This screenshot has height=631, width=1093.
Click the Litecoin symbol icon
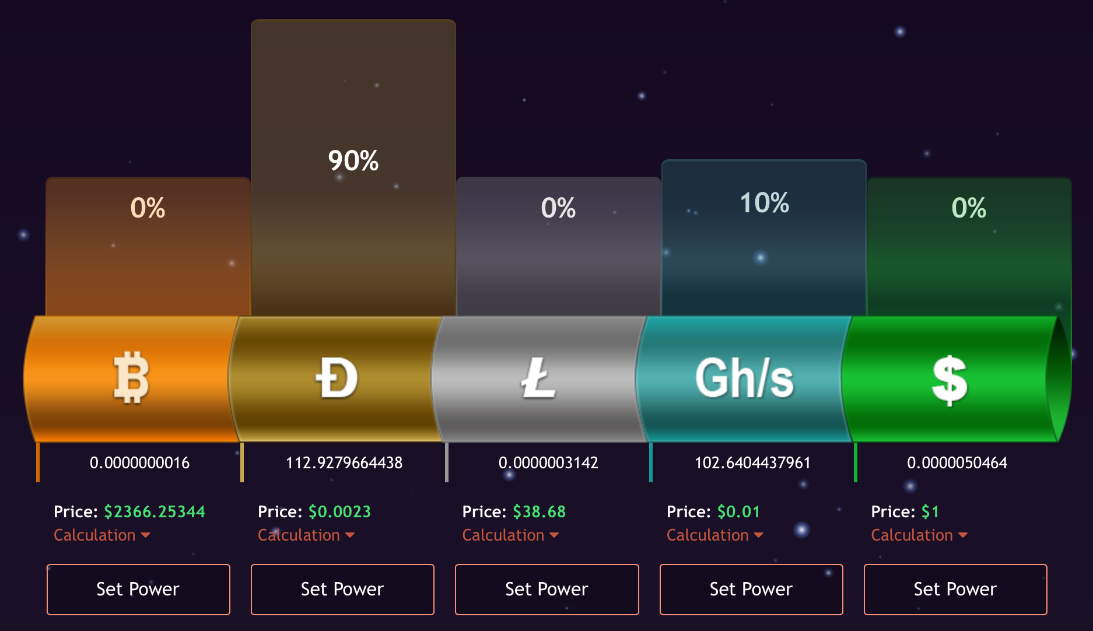(538, 378)
